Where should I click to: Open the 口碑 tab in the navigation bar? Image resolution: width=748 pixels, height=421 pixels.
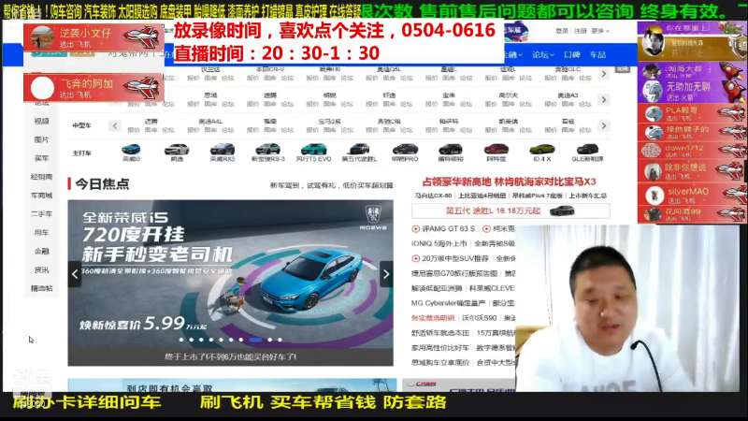(571, 55)
